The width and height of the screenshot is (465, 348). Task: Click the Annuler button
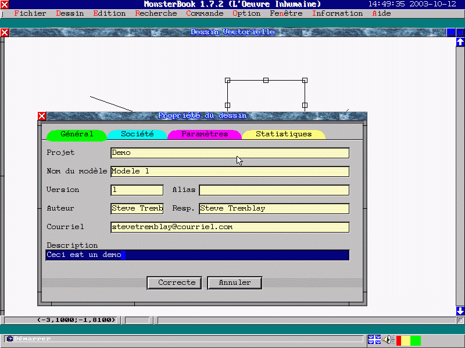(x=235, y=282)
